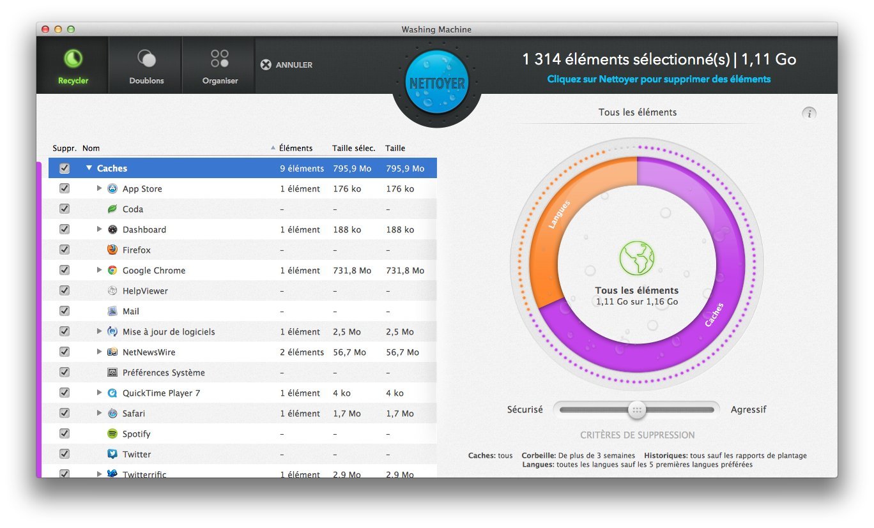Click the Spotify icon

point(112,434)
